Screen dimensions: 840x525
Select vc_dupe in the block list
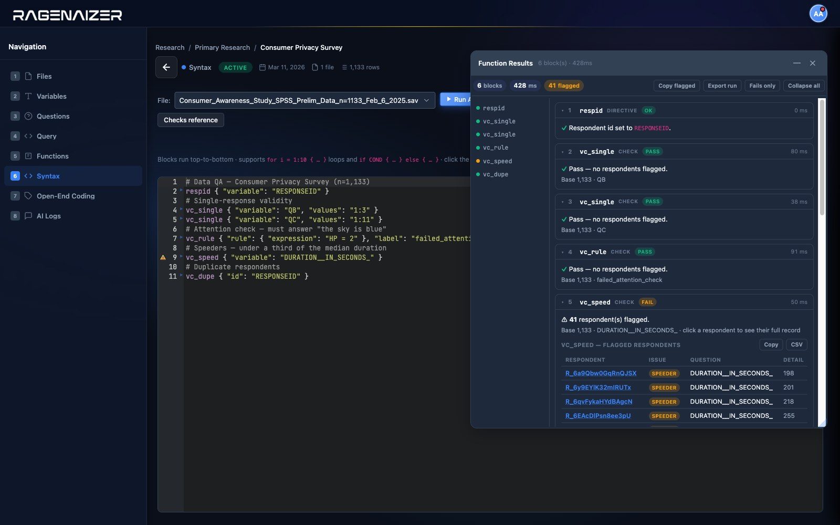[495, 174]
